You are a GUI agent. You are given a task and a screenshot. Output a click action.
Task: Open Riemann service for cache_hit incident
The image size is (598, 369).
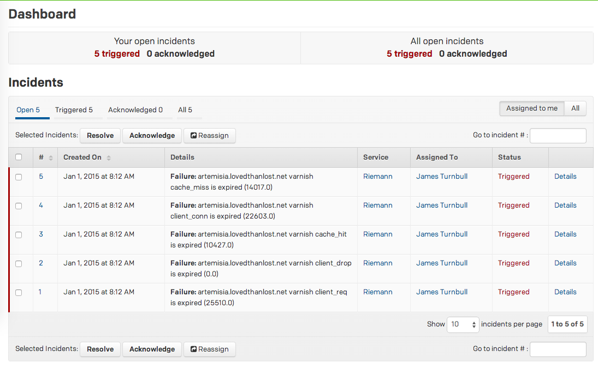377,234
